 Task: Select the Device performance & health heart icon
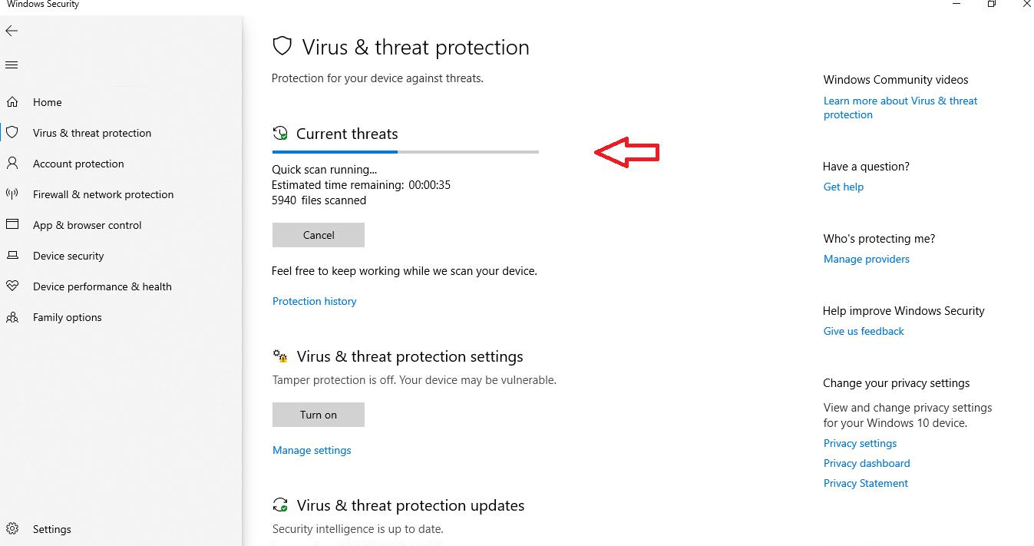[12, 286]
